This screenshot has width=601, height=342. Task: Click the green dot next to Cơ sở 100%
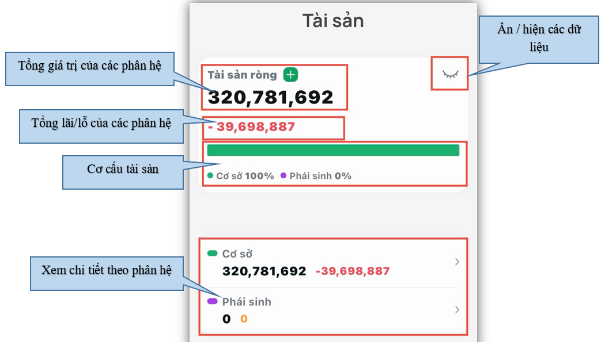pos(210,176)
